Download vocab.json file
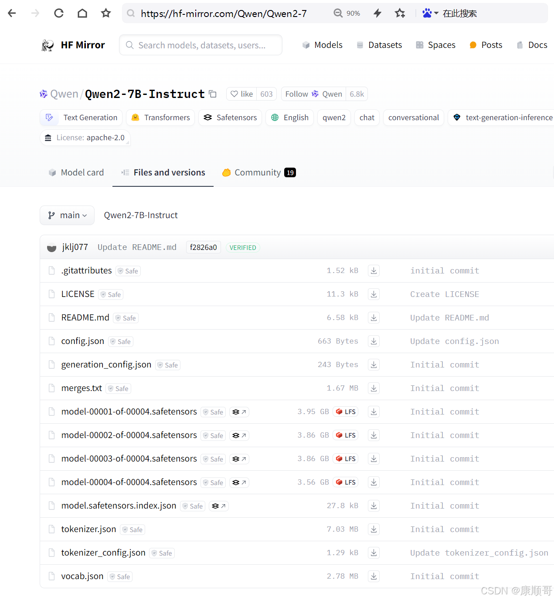 click(x=374, y=576)
